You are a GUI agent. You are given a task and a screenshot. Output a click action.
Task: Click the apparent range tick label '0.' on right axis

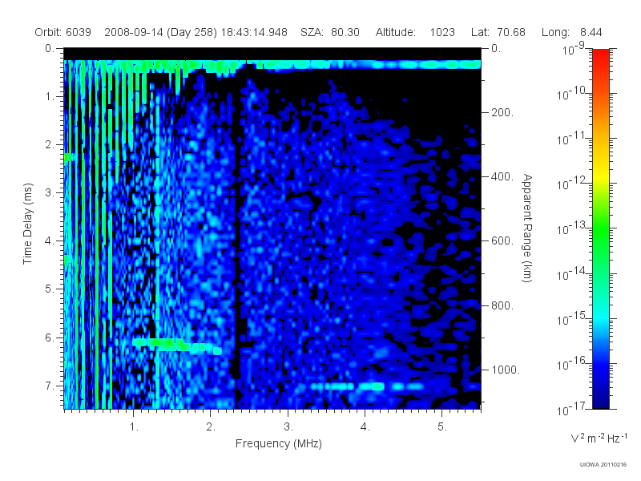[x=496, y=49]
